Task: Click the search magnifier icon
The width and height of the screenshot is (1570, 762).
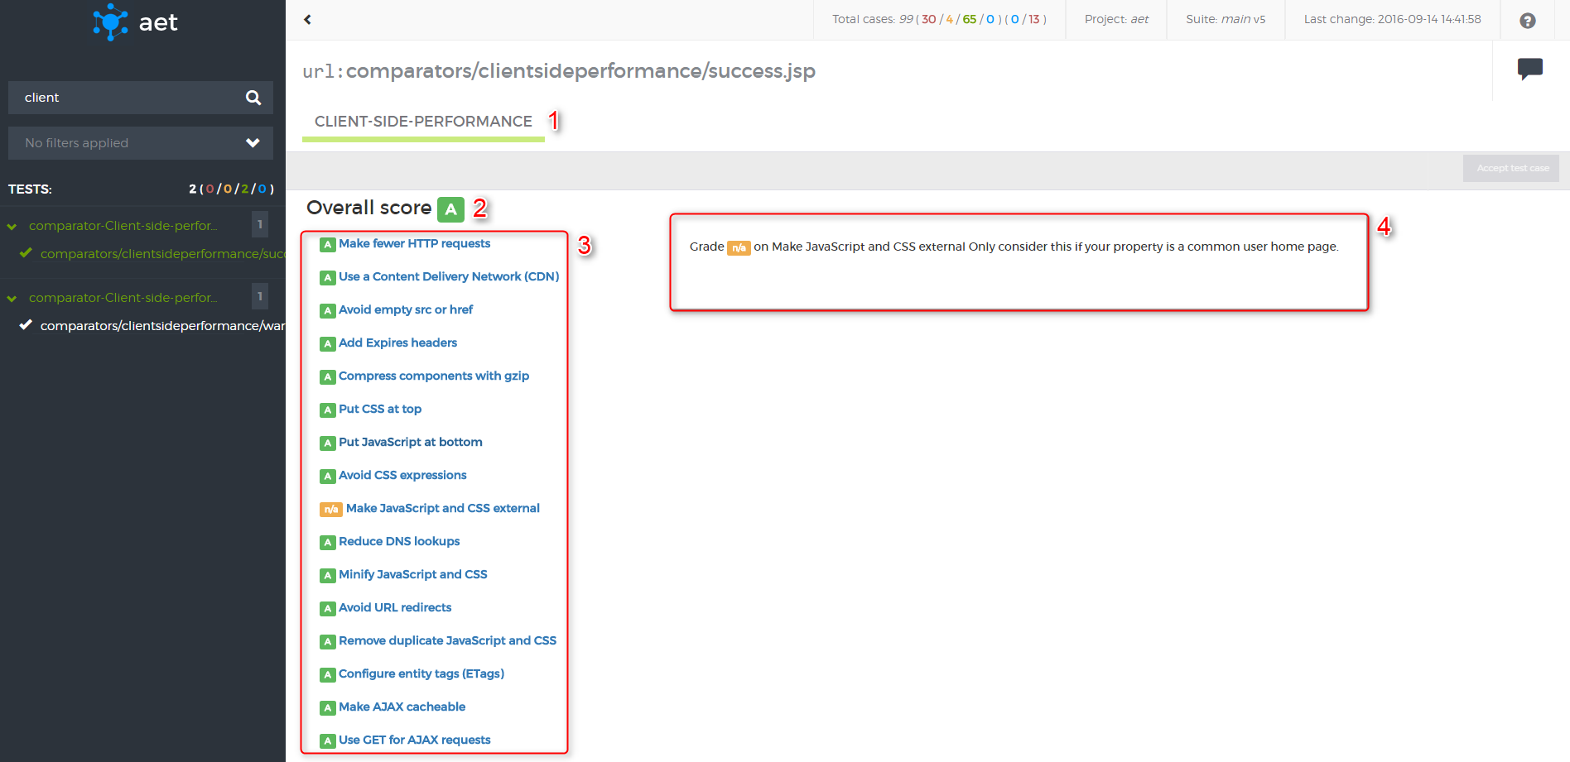Action: click(x=253, y=98)
